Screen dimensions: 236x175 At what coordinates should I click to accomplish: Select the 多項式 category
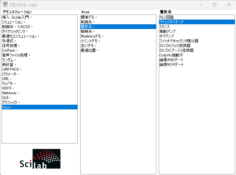[x=40, y=41]
